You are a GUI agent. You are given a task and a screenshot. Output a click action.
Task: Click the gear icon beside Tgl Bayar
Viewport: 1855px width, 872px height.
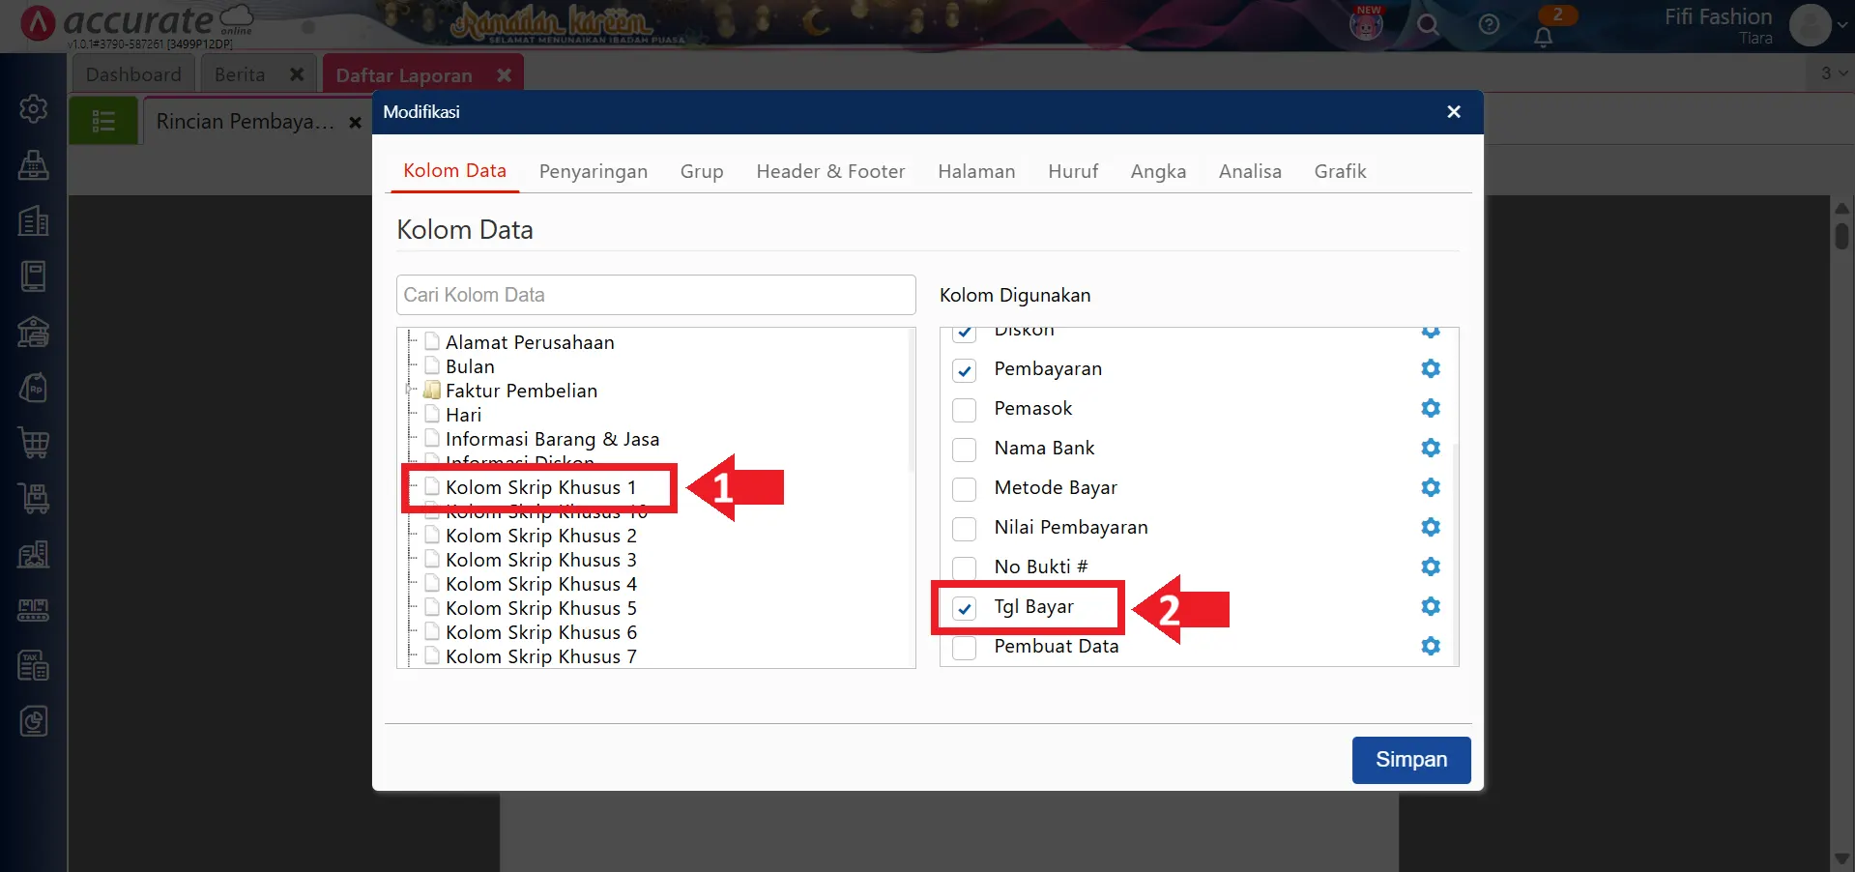(1431, 606)
